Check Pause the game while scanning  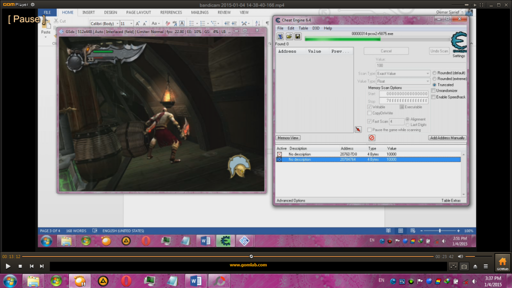(369, 130)
